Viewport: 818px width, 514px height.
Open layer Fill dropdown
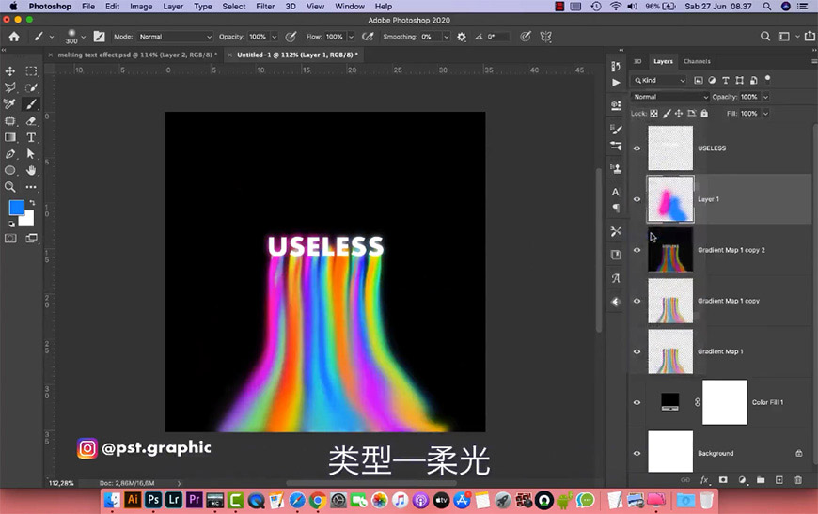766,114
